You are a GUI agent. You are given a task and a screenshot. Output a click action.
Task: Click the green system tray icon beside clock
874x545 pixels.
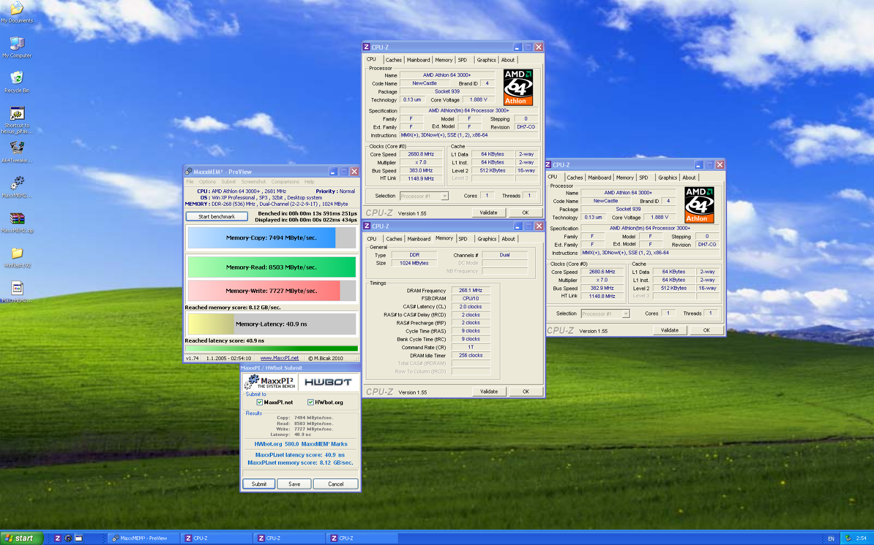(848, 538)
